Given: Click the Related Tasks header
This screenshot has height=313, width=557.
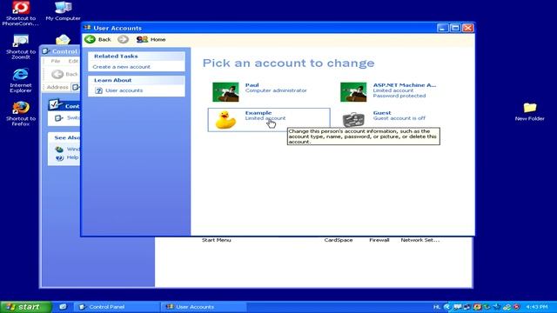Looking at the screenshot, I should (x=137, y=56).
